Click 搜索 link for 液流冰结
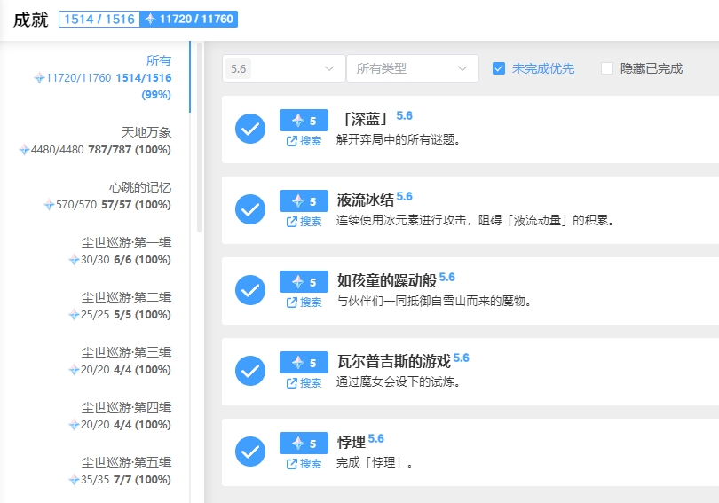The image size is (719, 503). [x=304, y=221]
